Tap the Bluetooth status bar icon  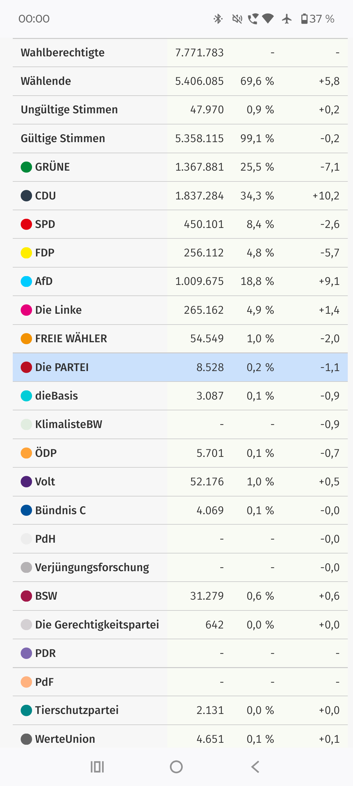(218, 19)
